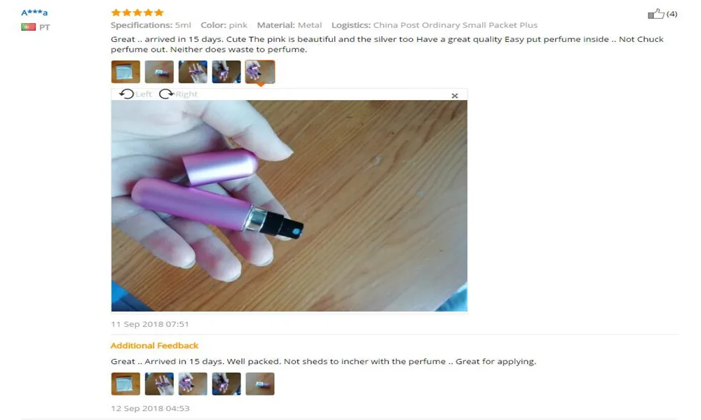This screenshot has height=420, width=701.
Task: Open last Additional Feedback thumbnail
Action: (x=260, y=384)
